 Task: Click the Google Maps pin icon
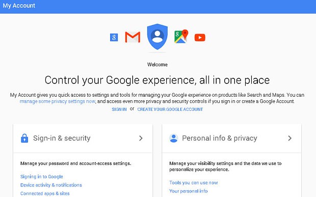coord(181,36)
